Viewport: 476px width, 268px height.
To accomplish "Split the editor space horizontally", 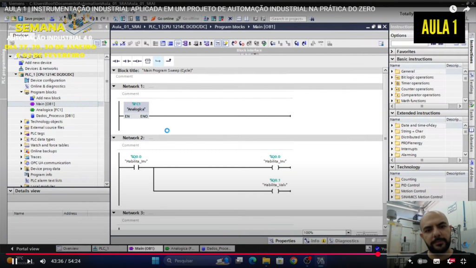I will point(239,19).
